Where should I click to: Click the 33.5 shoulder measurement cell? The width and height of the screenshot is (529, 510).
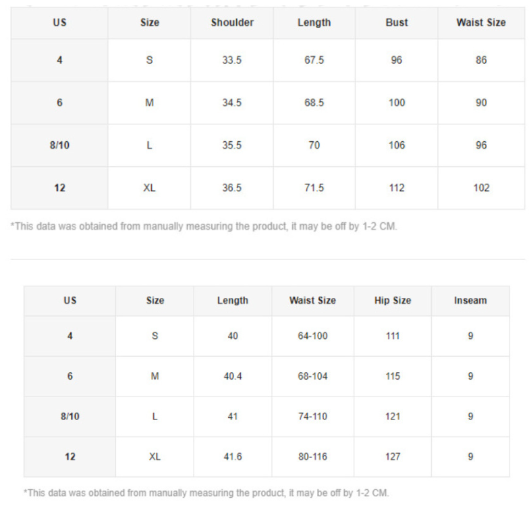[x=232, y=60]
